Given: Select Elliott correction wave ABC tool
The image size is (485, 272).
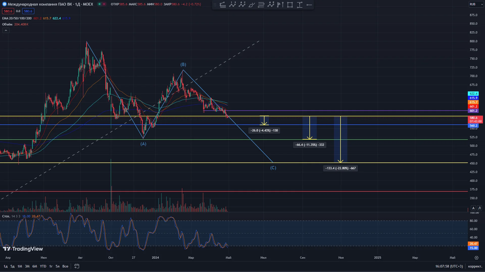Looking at the screenshot, I should click(242, 5).
